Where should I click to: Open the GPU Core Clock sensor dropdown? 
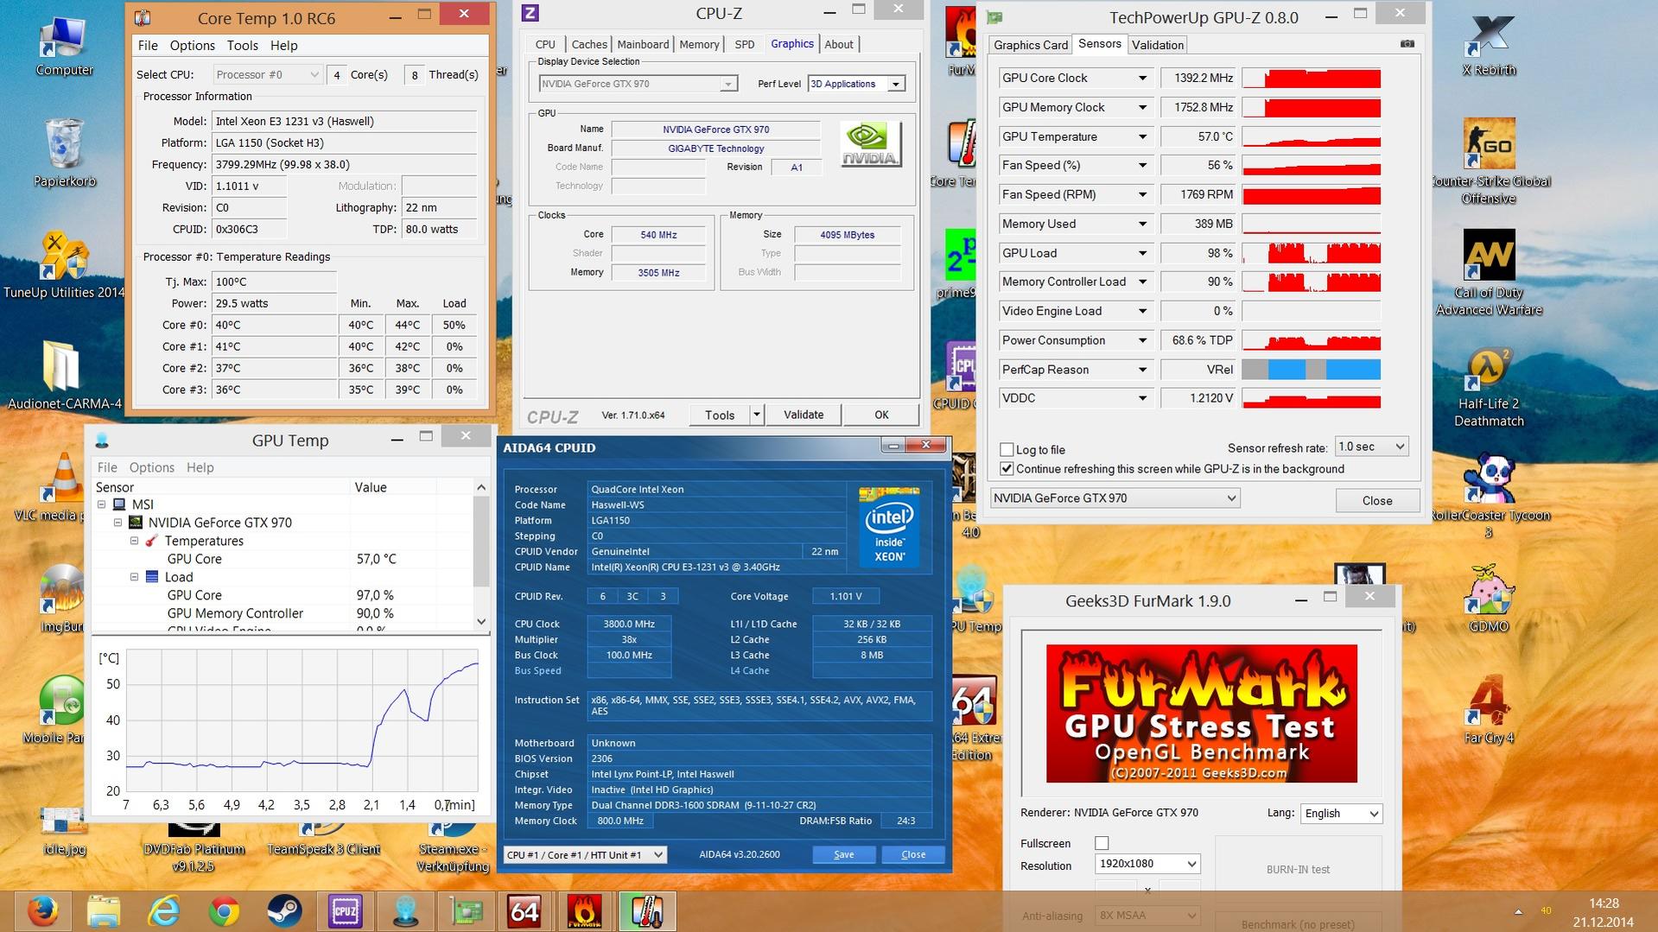[1142, 78]
